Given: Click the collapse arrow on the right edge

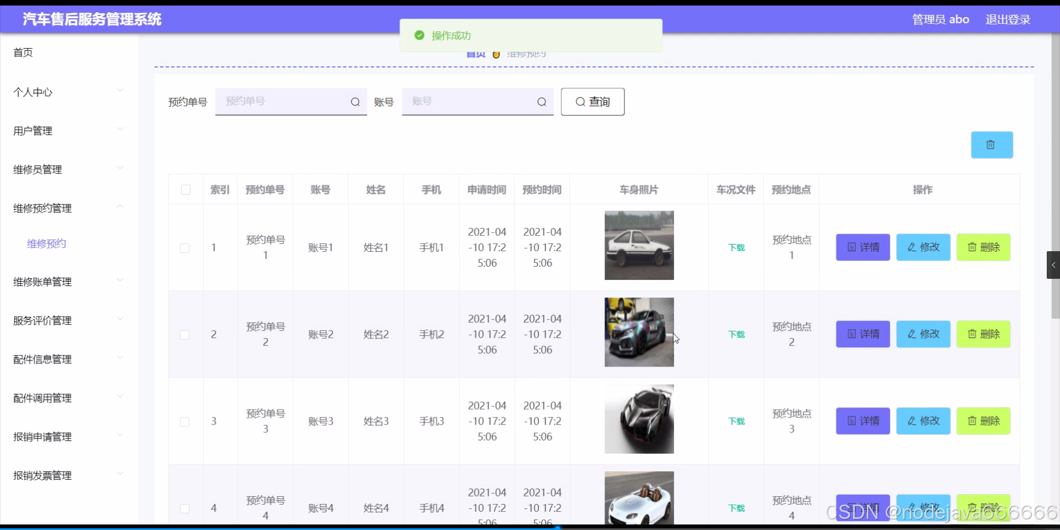Looking at the screenshot, I should [x=1053, y=265].
